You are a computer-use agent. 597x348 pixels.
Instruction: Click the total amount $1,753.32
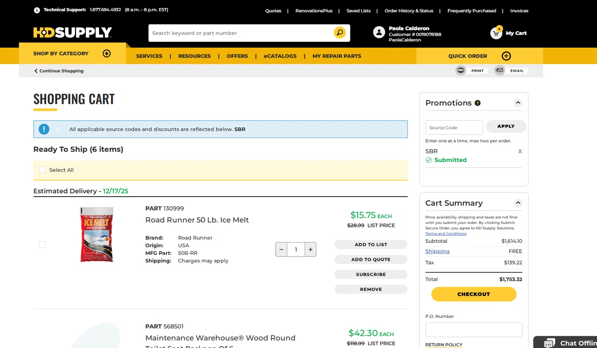click(x=511, y=280)
